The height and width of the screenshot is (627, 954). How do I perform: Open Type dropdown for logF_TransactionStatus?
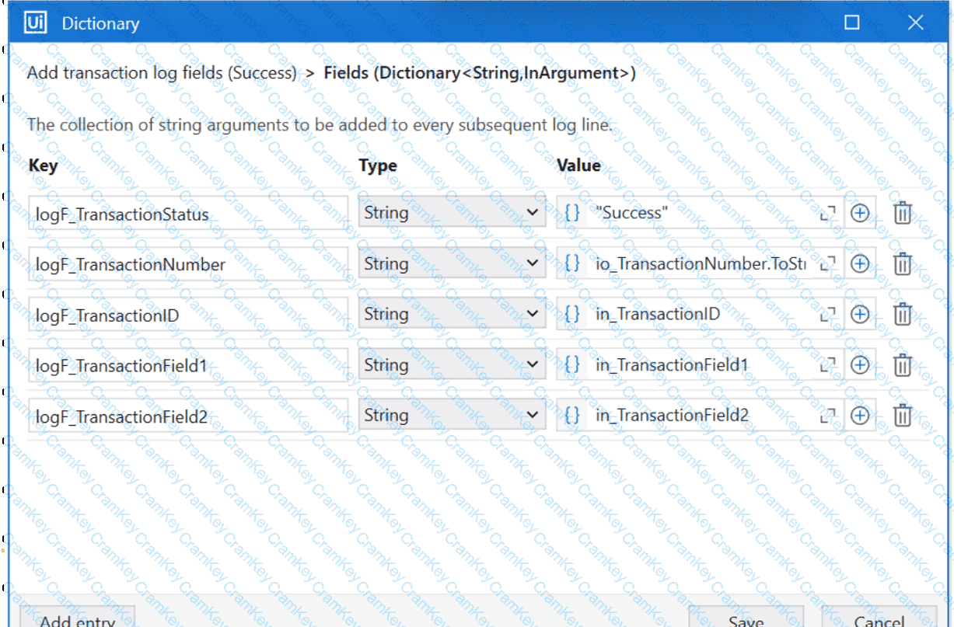[x=452, y=213]
